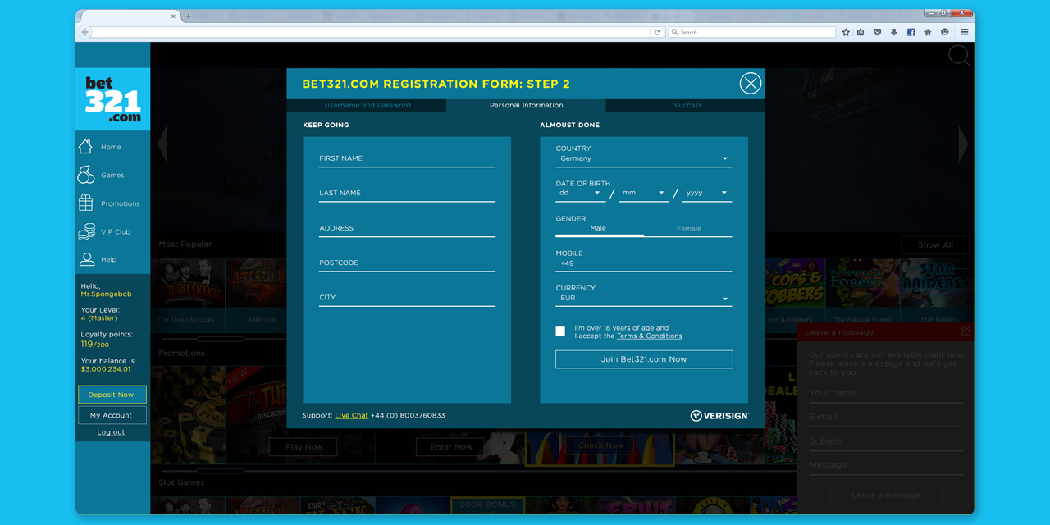Click the Leave a message submit button
This screenshot has height=525, width=1050.
pyautogui.click(x=886, y=495)
